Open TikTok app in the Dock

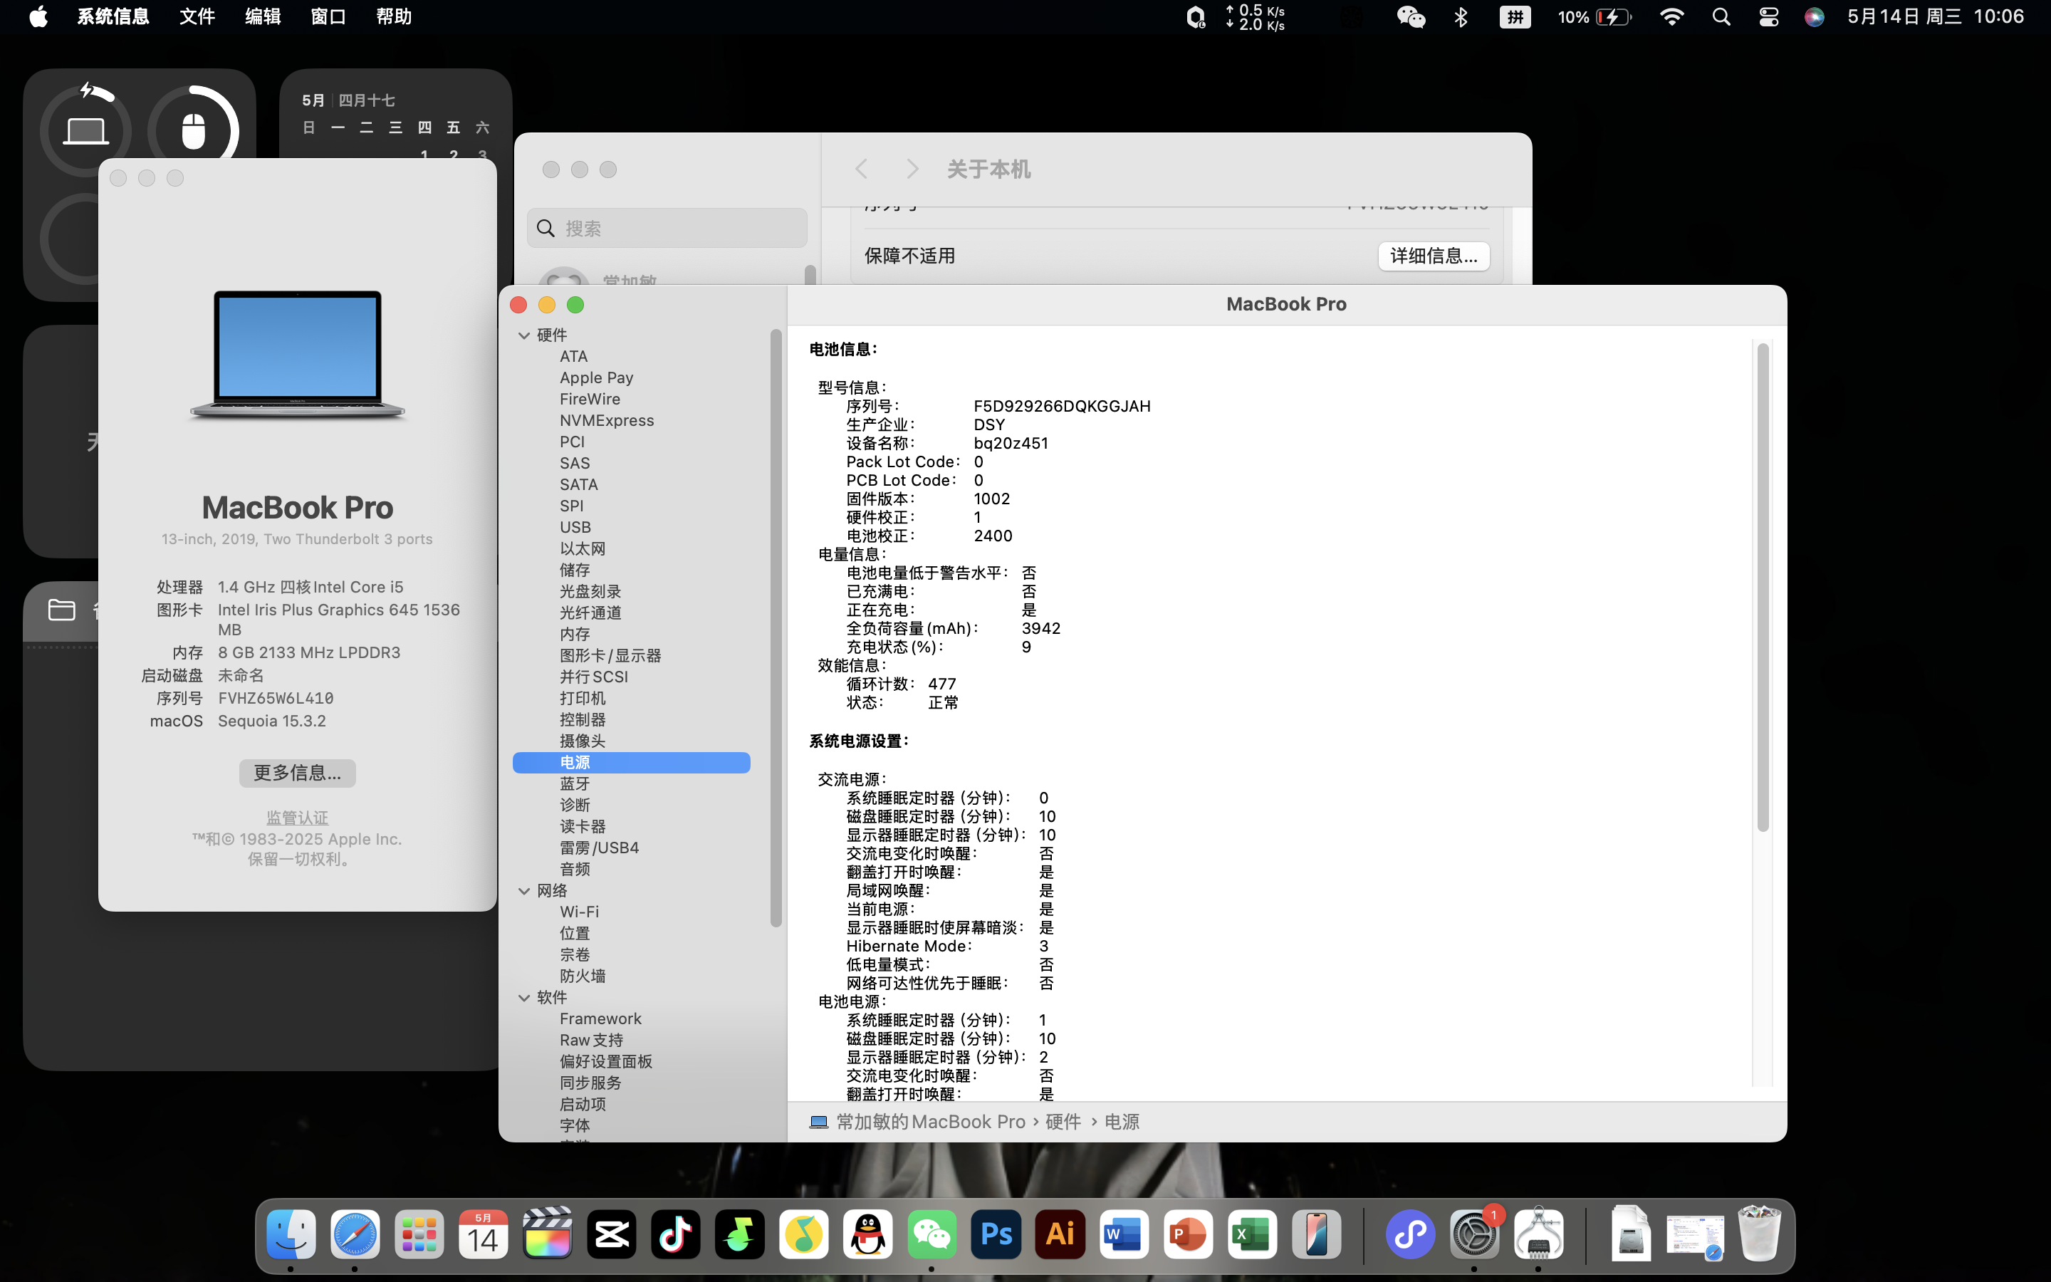tap(675, 1234)
